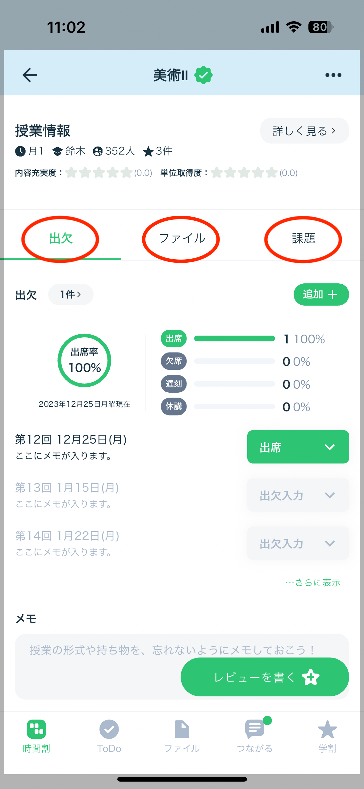The image size is (364, 789).
Task: Select the 欠席 absence status pill
Action: coord(174,361)
